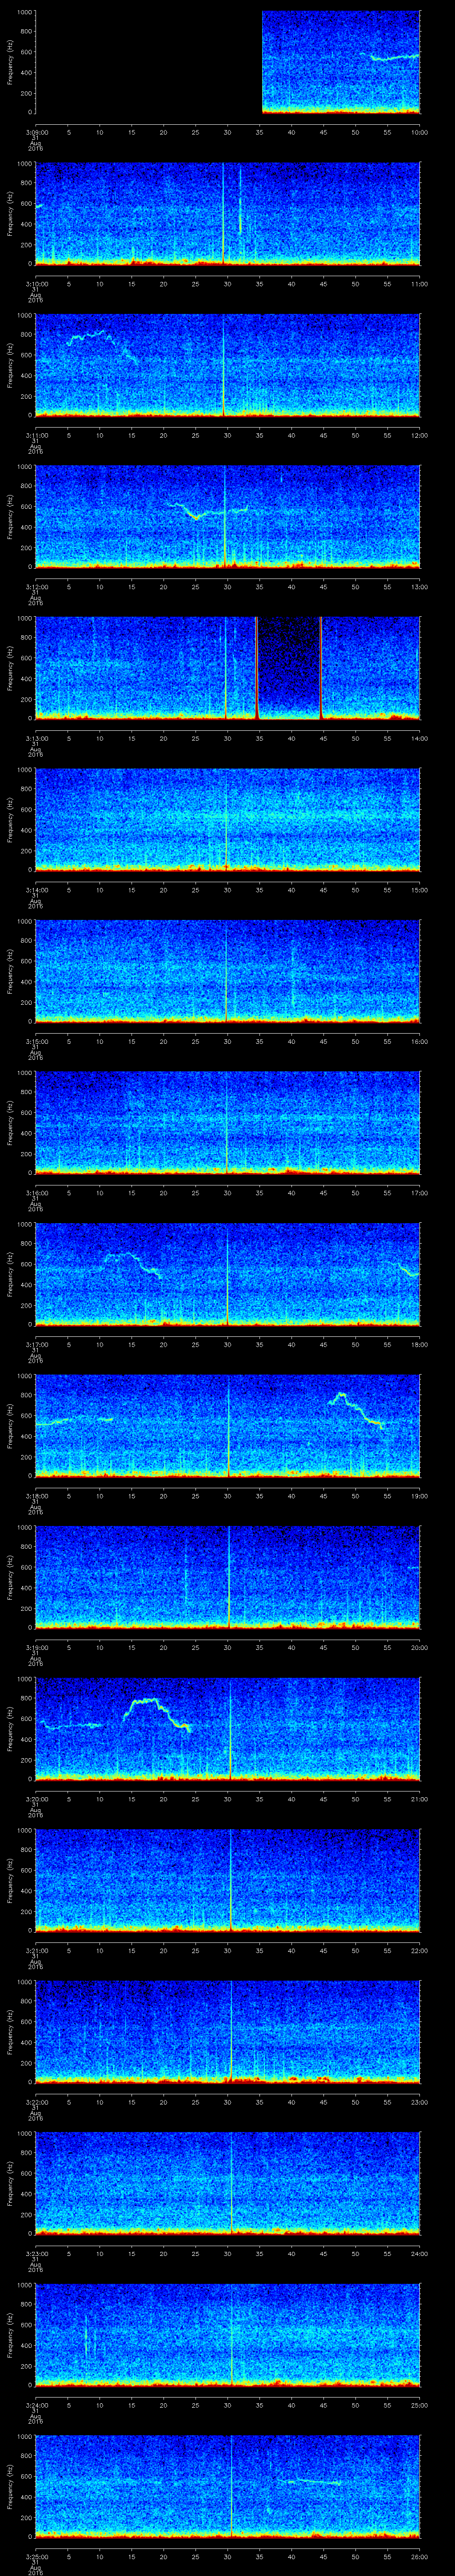Click the spectrogram panel starting at 3:23:00

(x=228, y=2183)
